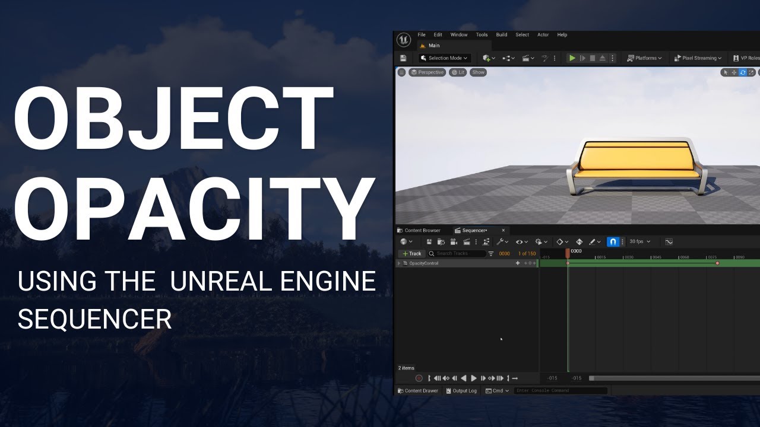Open the Help menu
Image resolution: width=760 pixels, height=427 pixels.
[x=562, y=35]
